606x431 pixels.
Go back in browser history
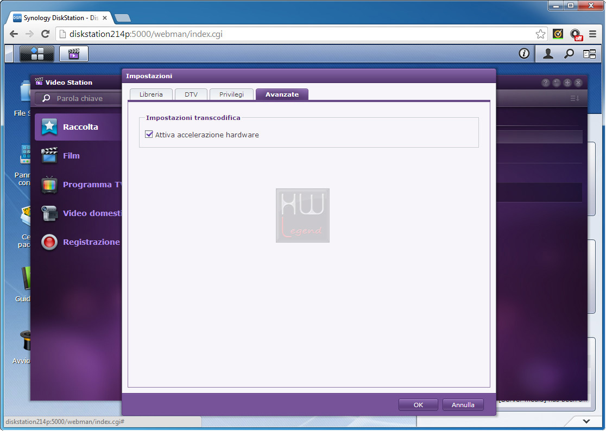click(x=14, y=34)
